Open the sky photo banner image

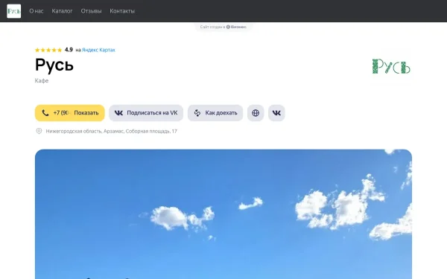coord(223,214)
